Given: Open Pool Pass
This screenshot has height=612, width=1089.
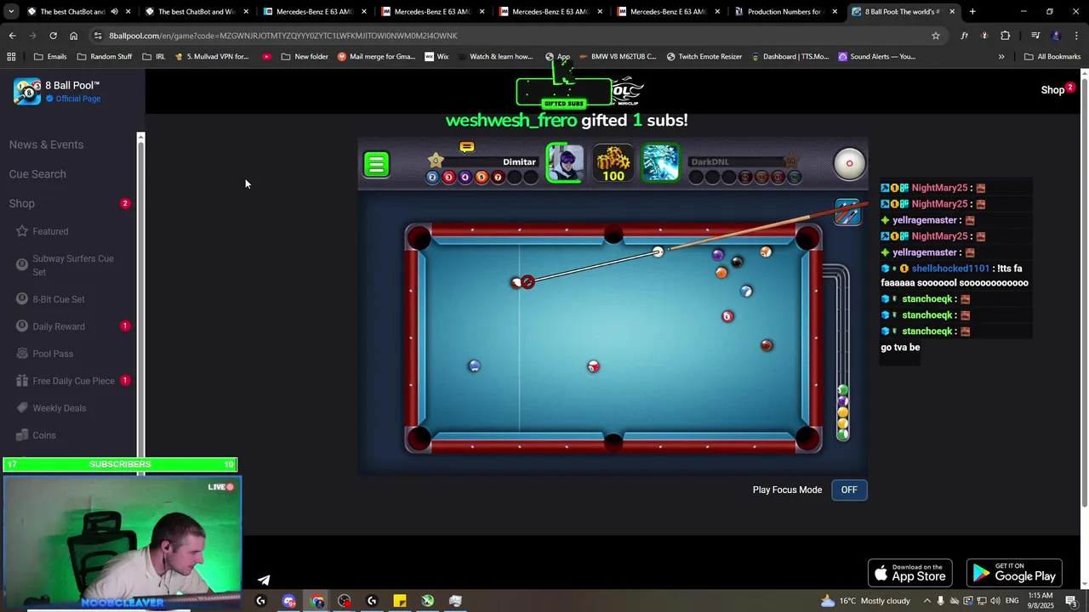Looking at the screenshot, I should pyautogui.click(x=52, y=354).
